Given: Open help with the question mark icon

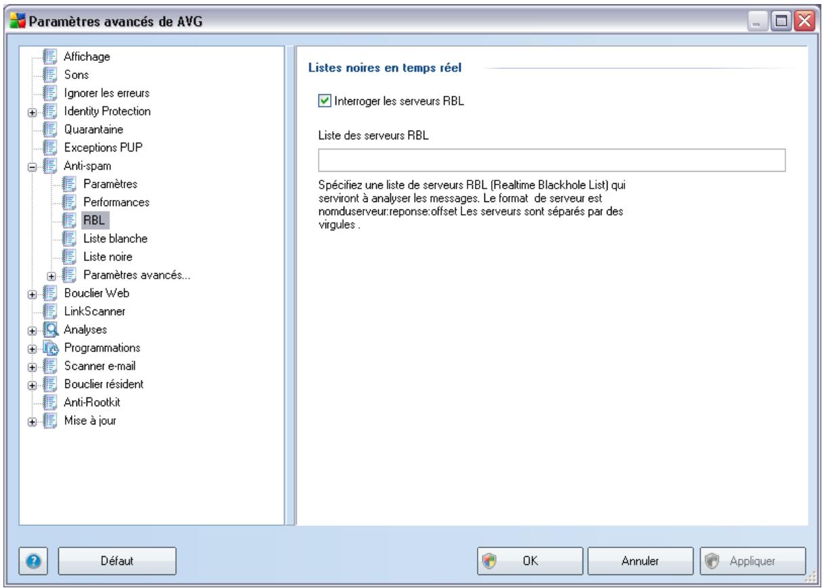Looking at the screenshot, I should pyautogui.click(x=32, y=560).
